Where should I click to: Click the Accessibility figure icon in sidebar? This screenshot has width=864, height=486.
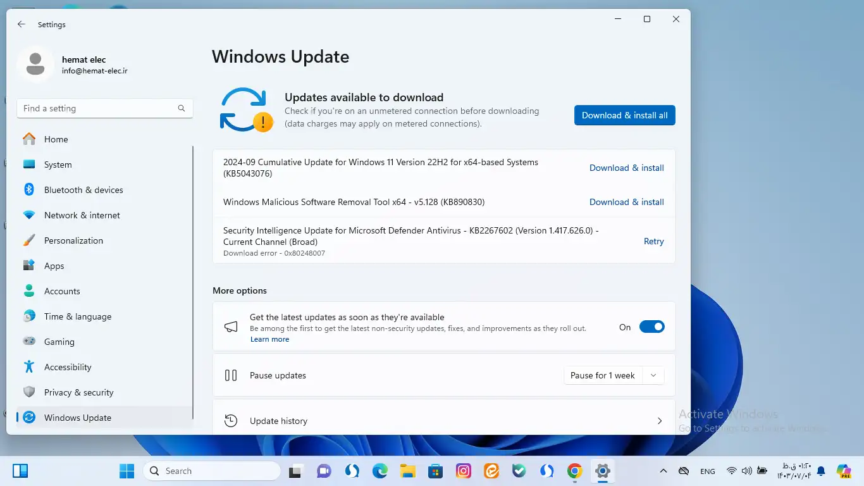click(x=29, y=367)
